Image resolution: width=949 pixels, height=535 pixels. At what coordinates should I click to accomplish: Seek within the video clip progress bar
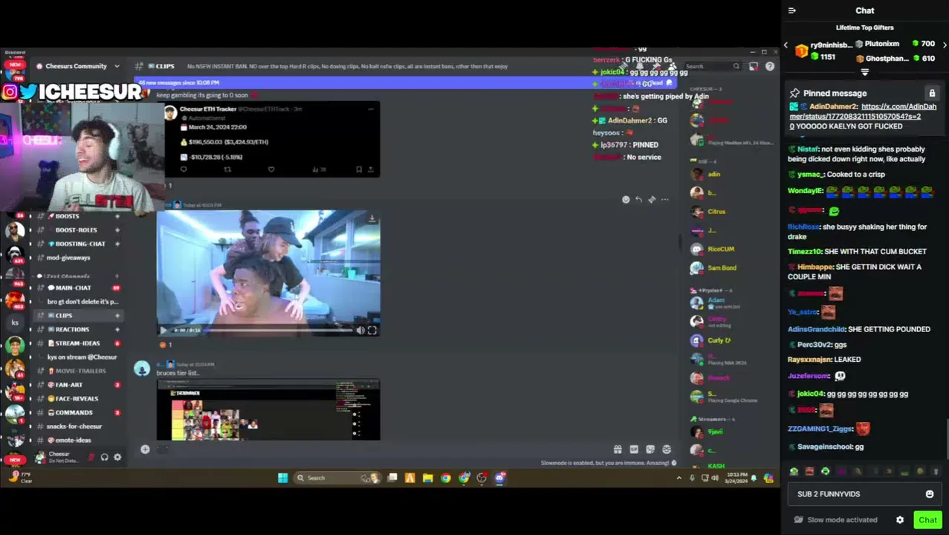(279, 331)
